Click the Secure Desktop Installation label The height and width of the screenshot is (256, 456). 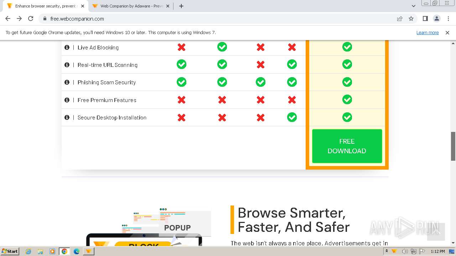112,118
